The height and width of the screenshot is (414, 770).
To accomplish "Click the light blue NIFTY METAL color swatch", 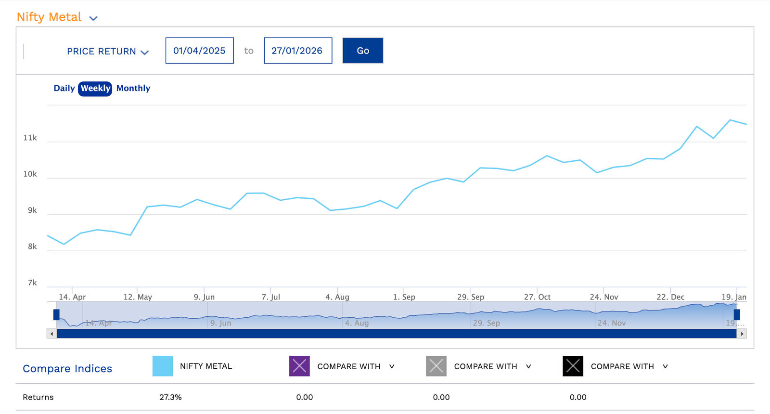I will coord(163,366).
